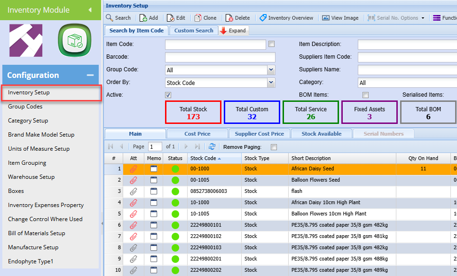Open the Order By dropdown
The height and width of the screenshot is (276, 457).
point(271,83)
